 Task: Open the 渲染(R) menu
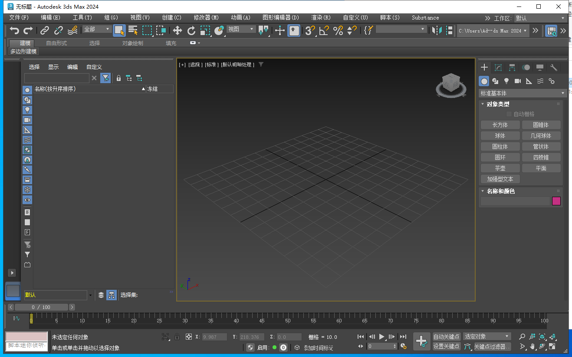[x=321, y=18]
